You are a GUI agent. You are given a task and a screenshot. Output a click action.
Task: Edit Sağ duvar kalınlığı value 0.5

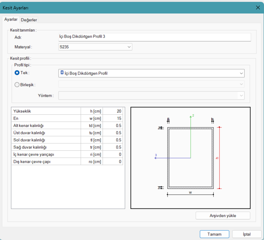[112, 147]
